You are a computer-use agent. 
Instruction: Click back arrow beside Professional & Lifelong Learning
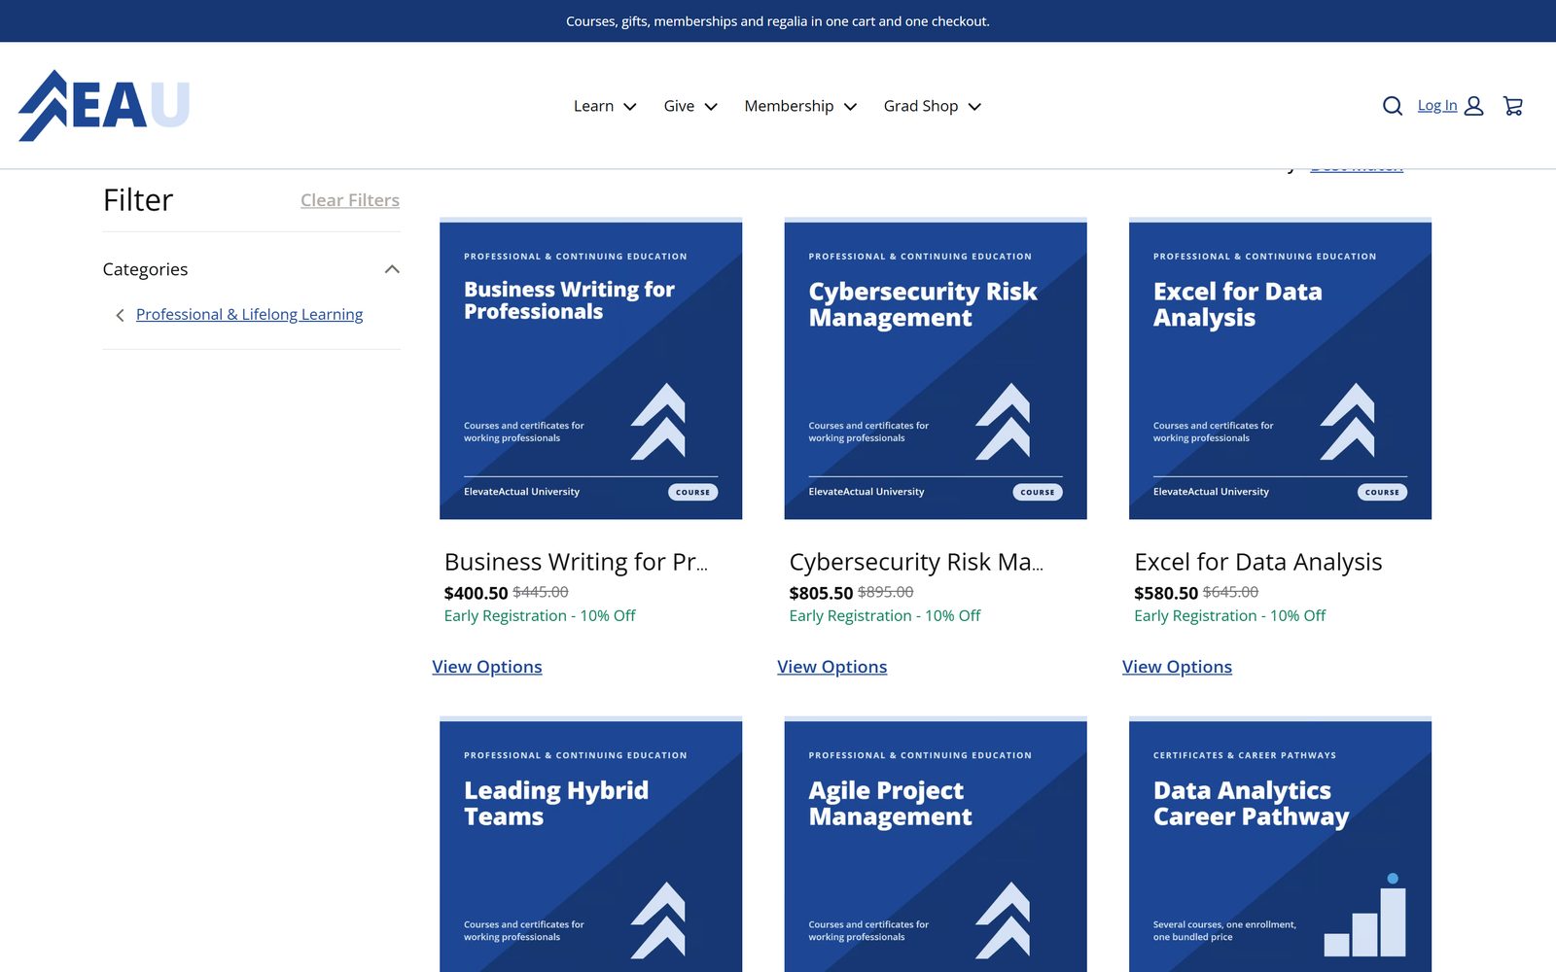(x=120, y=315)
